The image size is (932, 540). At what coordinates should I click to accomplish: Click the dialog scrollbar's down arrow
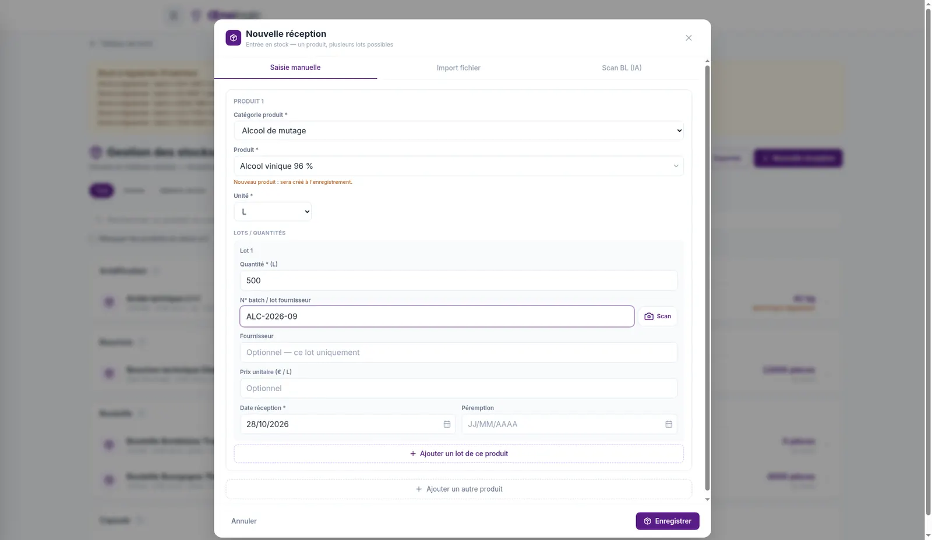tap(707, 499)
